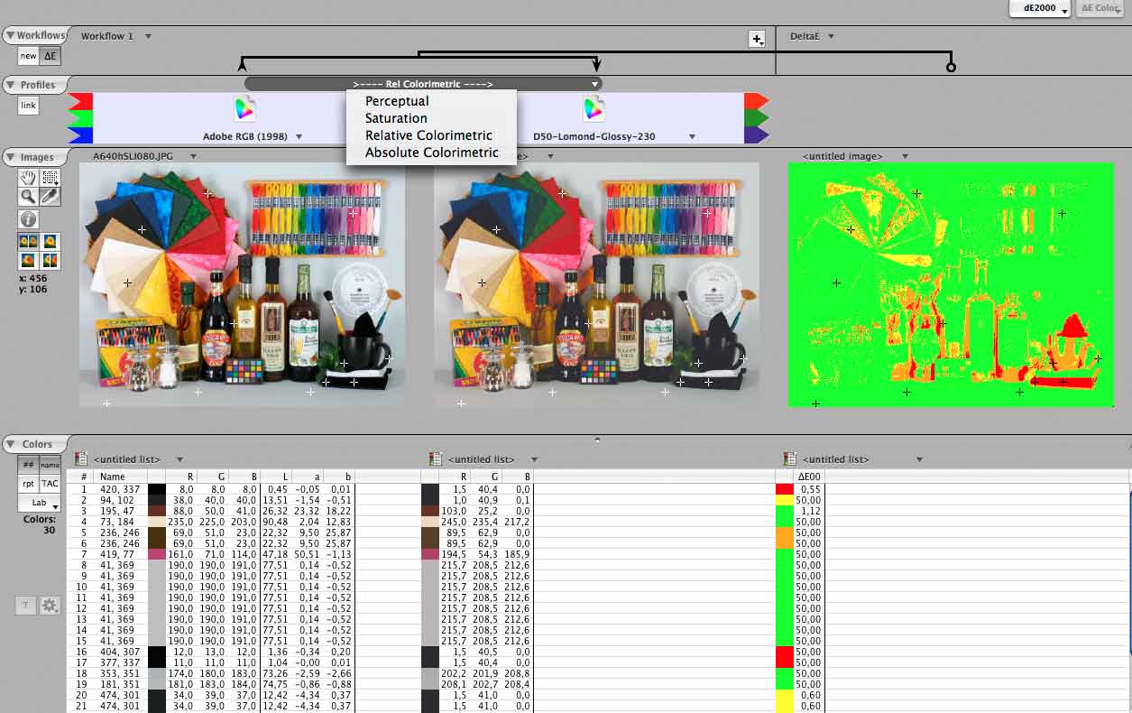The image size is (1132, 713).
Task: Click DeltaE color list document icon
Action: tap(790, 459)
